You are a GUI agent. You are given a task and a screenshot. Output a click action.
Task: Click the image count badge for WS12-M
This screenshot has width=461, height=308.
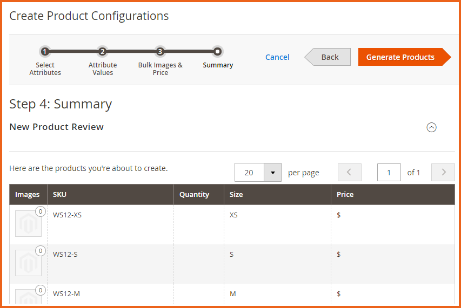pyautogui.click(x=41, y=290)
